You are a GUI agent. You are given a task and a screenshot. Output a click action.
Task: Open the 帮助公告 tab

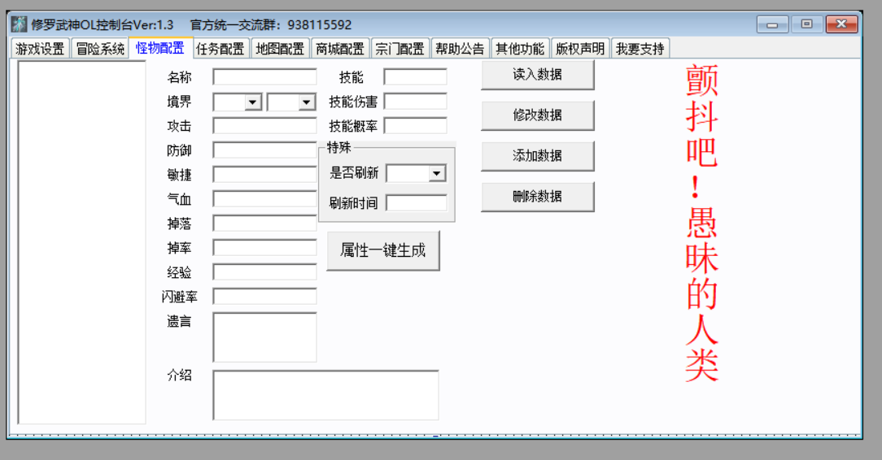[x=459, y=49]
